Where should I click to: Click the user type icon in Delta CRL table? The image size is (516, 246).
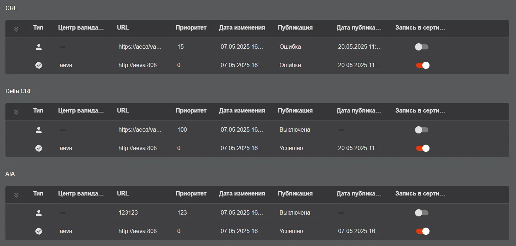tap(39, 130)
